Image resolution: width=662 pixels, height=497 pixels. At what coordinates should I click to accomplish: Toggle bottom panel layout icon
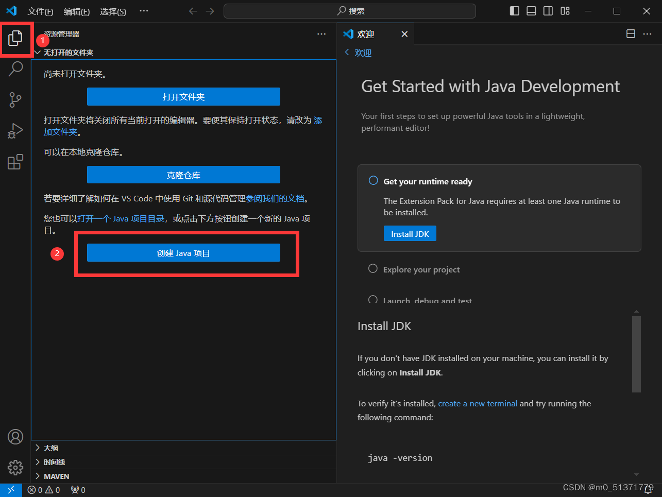[531, 11]
